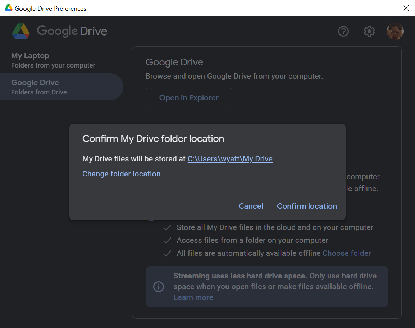Screen dimensions: 415x328
Task: Click the user profile avatar picture
Action: 395,31
